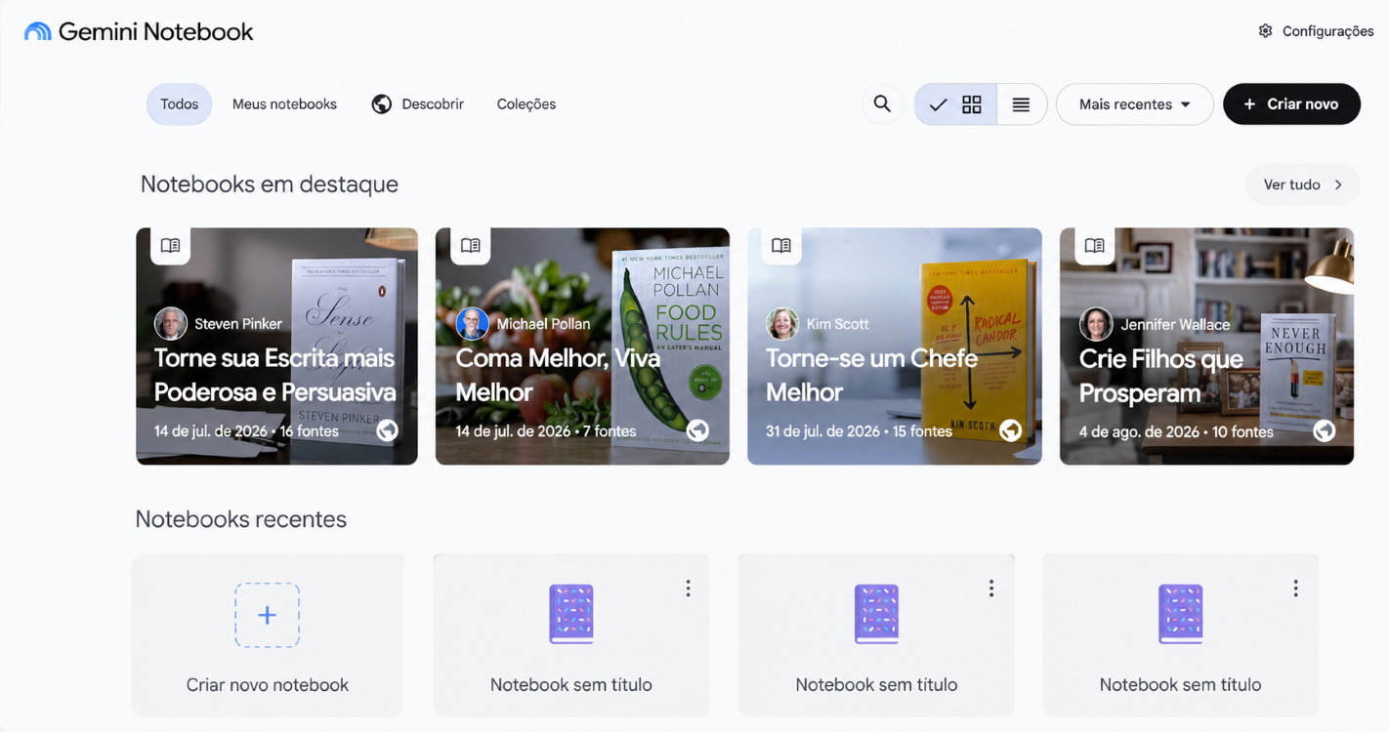This screenshot has width=1389, height=732.
Task: Click the Gemini Notebook rainbow logo
Action: (x=37, y=32)
